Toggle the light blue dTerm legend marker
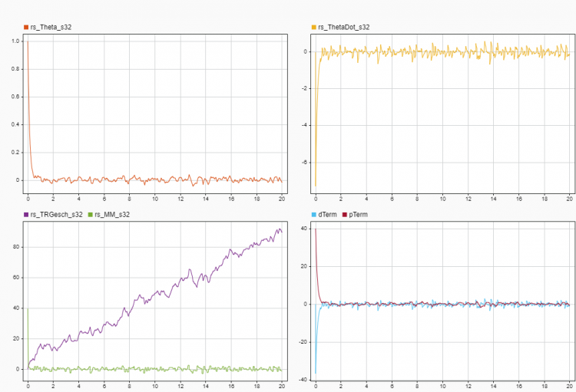 click(313, 215)
